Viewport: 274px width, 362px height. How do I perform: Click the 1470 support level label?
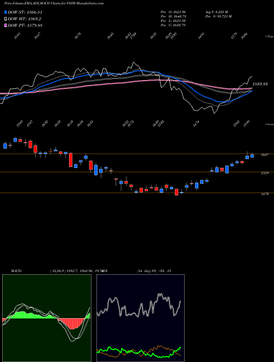[x=265, y=194]
